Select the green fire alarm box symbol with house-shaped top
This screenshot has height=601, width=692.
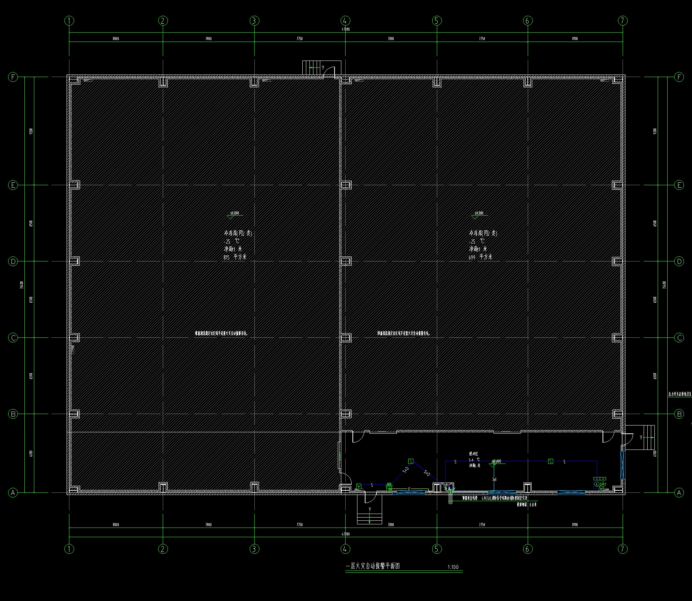[389, 487]
